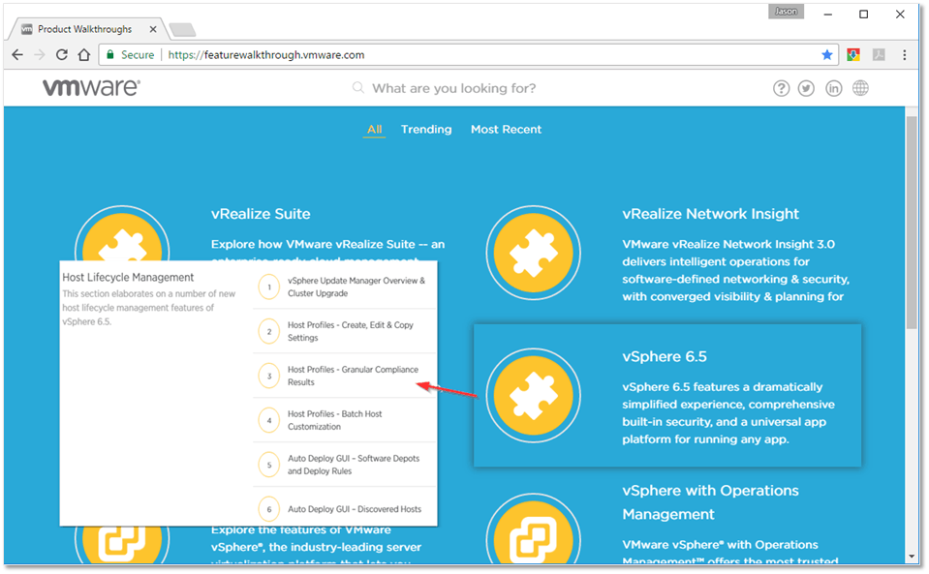Open the vRealize Suite title
The height and width of the screenshot is (574, 929).
click(x=261, y=214)
